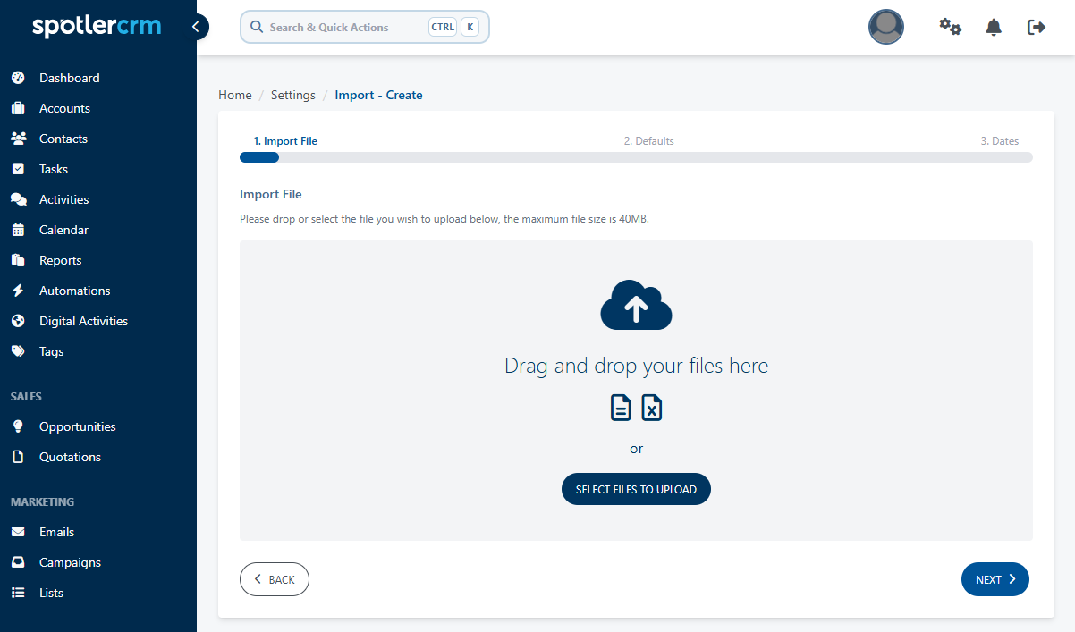This screenshot has width=1075, height=632.
Task: Click the Next button
Action: (995, 579)
